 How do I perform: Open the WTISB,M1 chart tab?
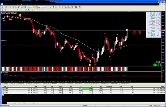tap(13, 84)
